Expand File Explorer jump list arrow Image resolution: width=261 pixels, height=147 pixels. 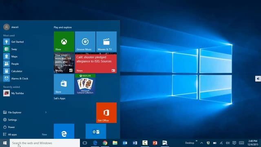(x=46, y=112)
